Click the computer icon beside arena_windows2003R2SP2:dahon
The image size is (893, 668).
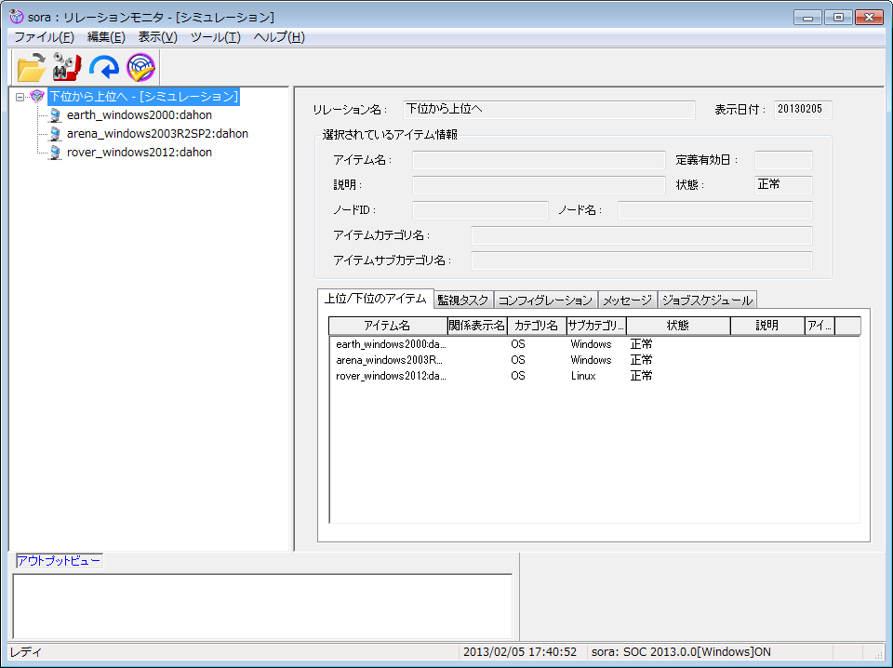55,134
